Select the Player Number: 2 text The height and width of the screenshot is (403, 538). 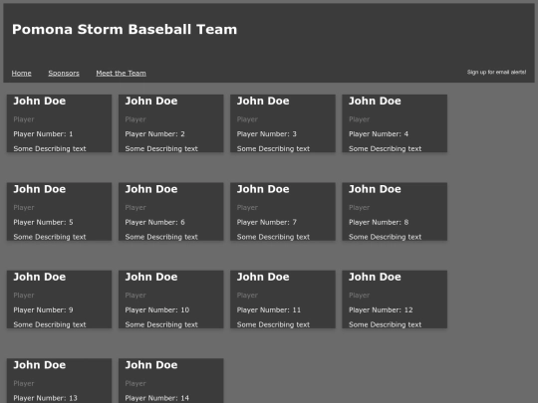click(154, 134)
